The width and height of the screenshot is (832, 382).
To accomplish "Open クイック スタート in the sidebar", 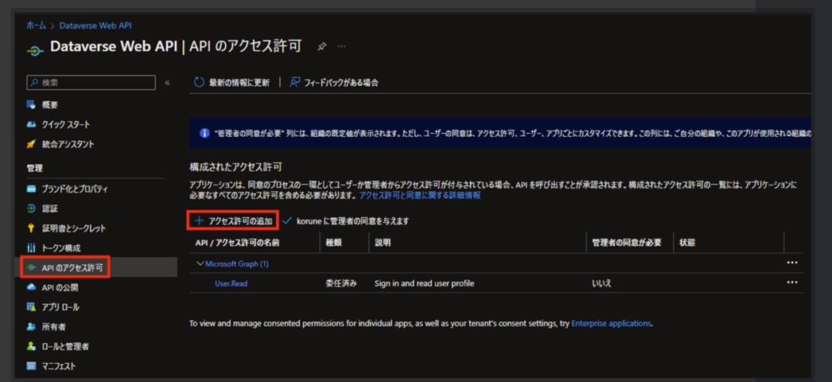I will pos(66,125).
